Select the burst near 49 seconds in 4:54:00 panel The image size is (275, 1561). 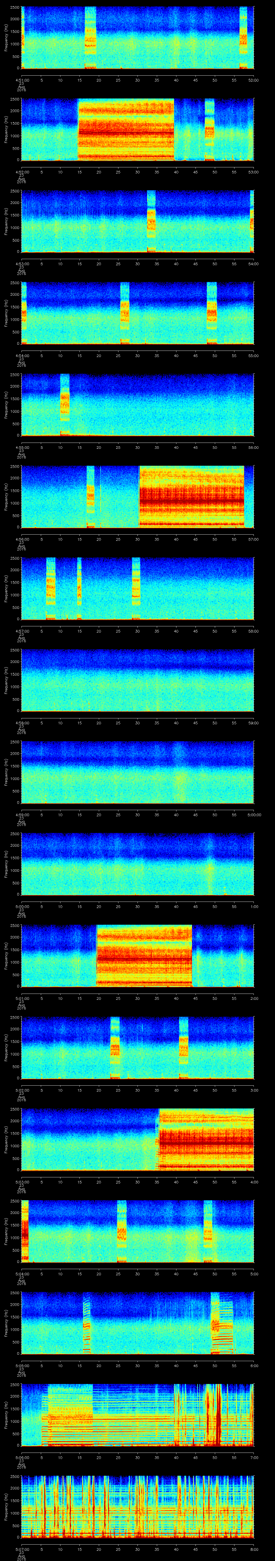[212, 313]
